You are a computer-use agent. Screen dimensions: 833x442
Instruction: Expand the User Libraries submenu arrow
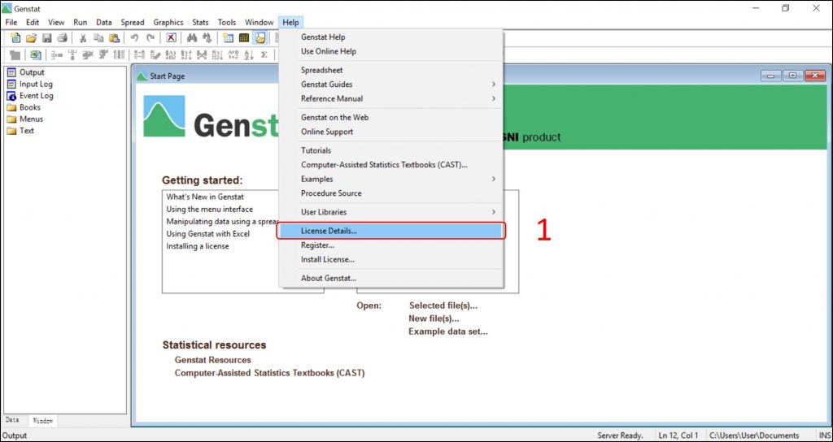pos(494,212)
